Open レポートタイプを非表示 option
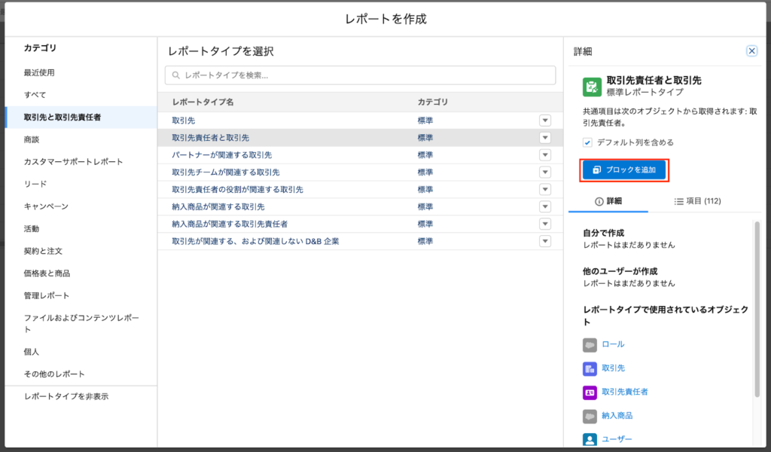 pyautogui.click(x=66, y=396)
